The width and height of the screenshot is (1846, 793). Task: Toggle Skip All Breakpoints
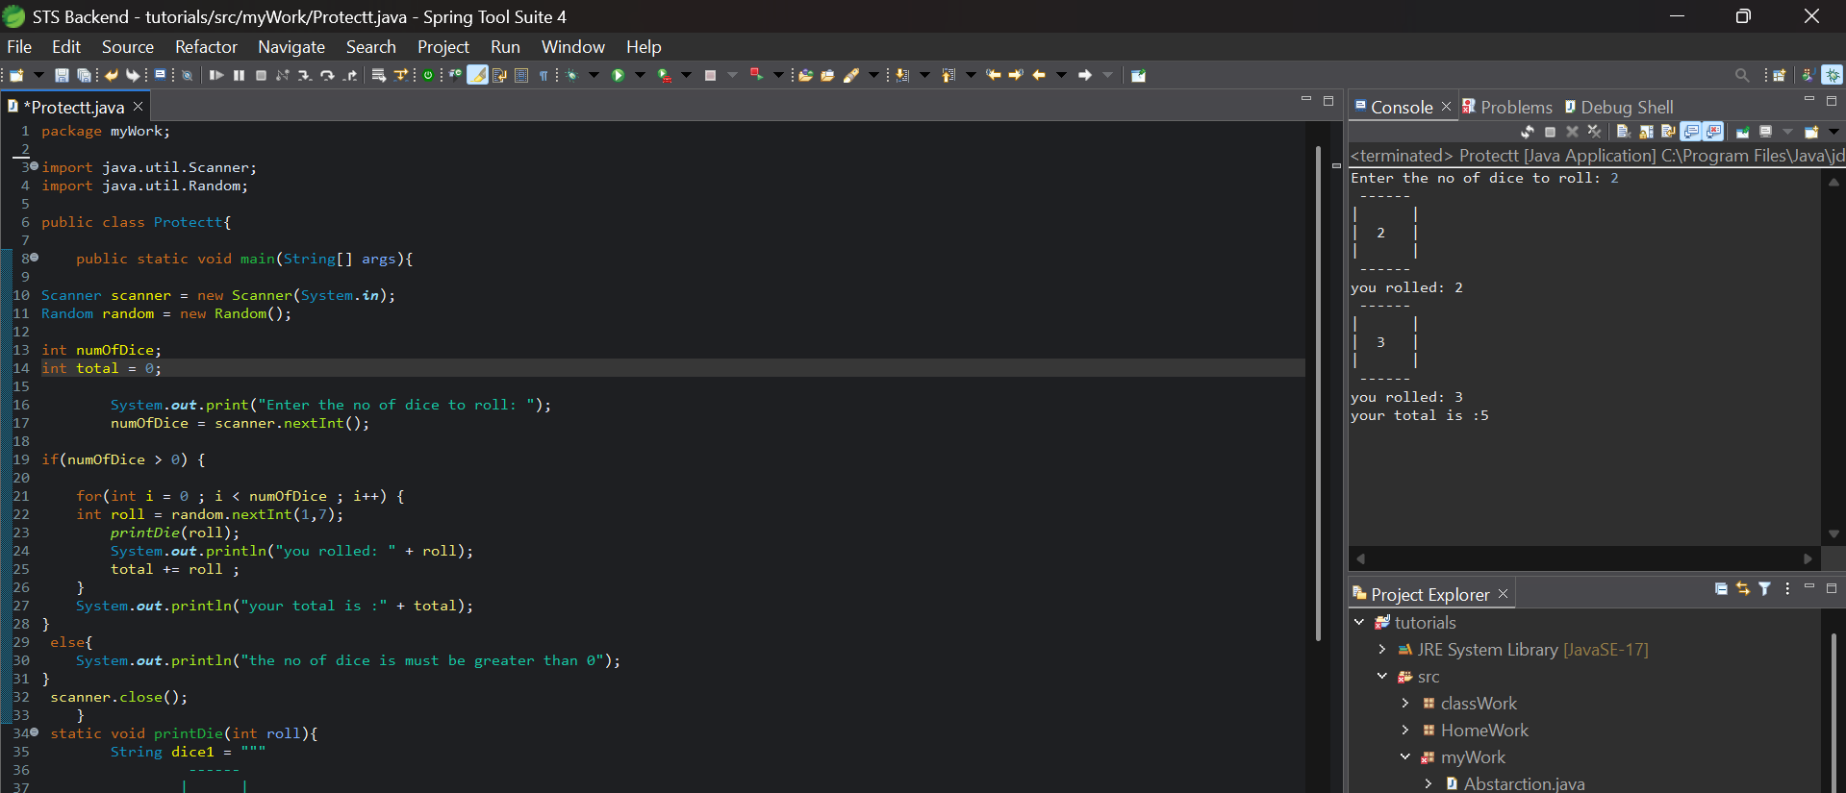tap(187, 75)
